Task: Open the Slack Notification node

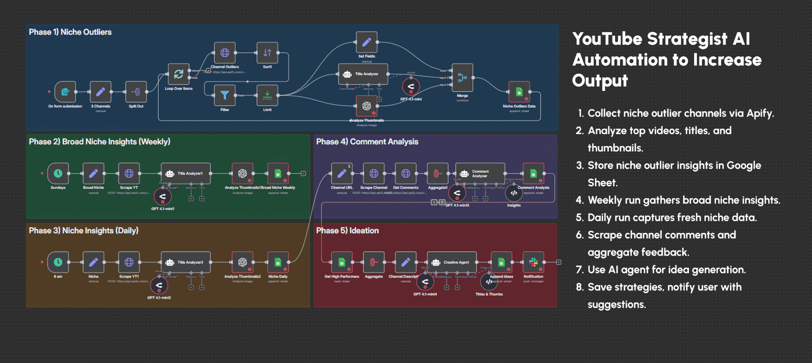Action: (x=533, y=262)
